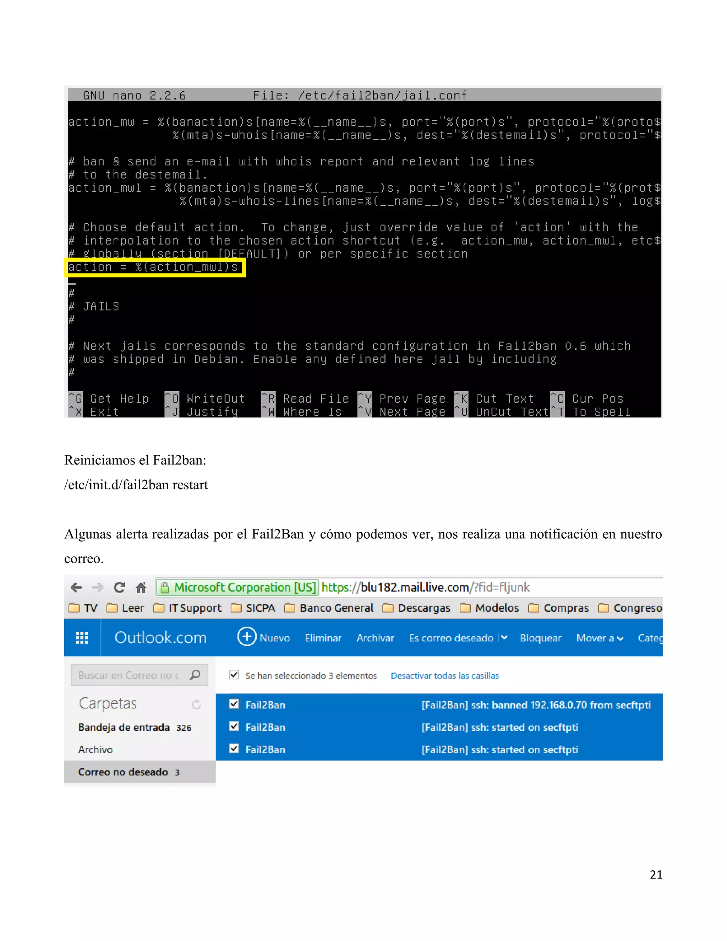The image size is (727, 941).
Task: Open the Modelos bookmark folder
Action: click(x=489, y=608)
